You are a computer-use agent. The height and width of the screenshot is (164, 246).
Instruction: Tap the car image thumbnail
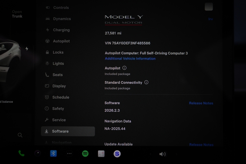point(10,61)
